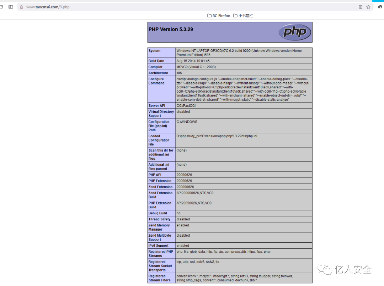Click the Additional .ini files parsed label
The height and width of the screenshot is (286, 384).
click(159, 167)
